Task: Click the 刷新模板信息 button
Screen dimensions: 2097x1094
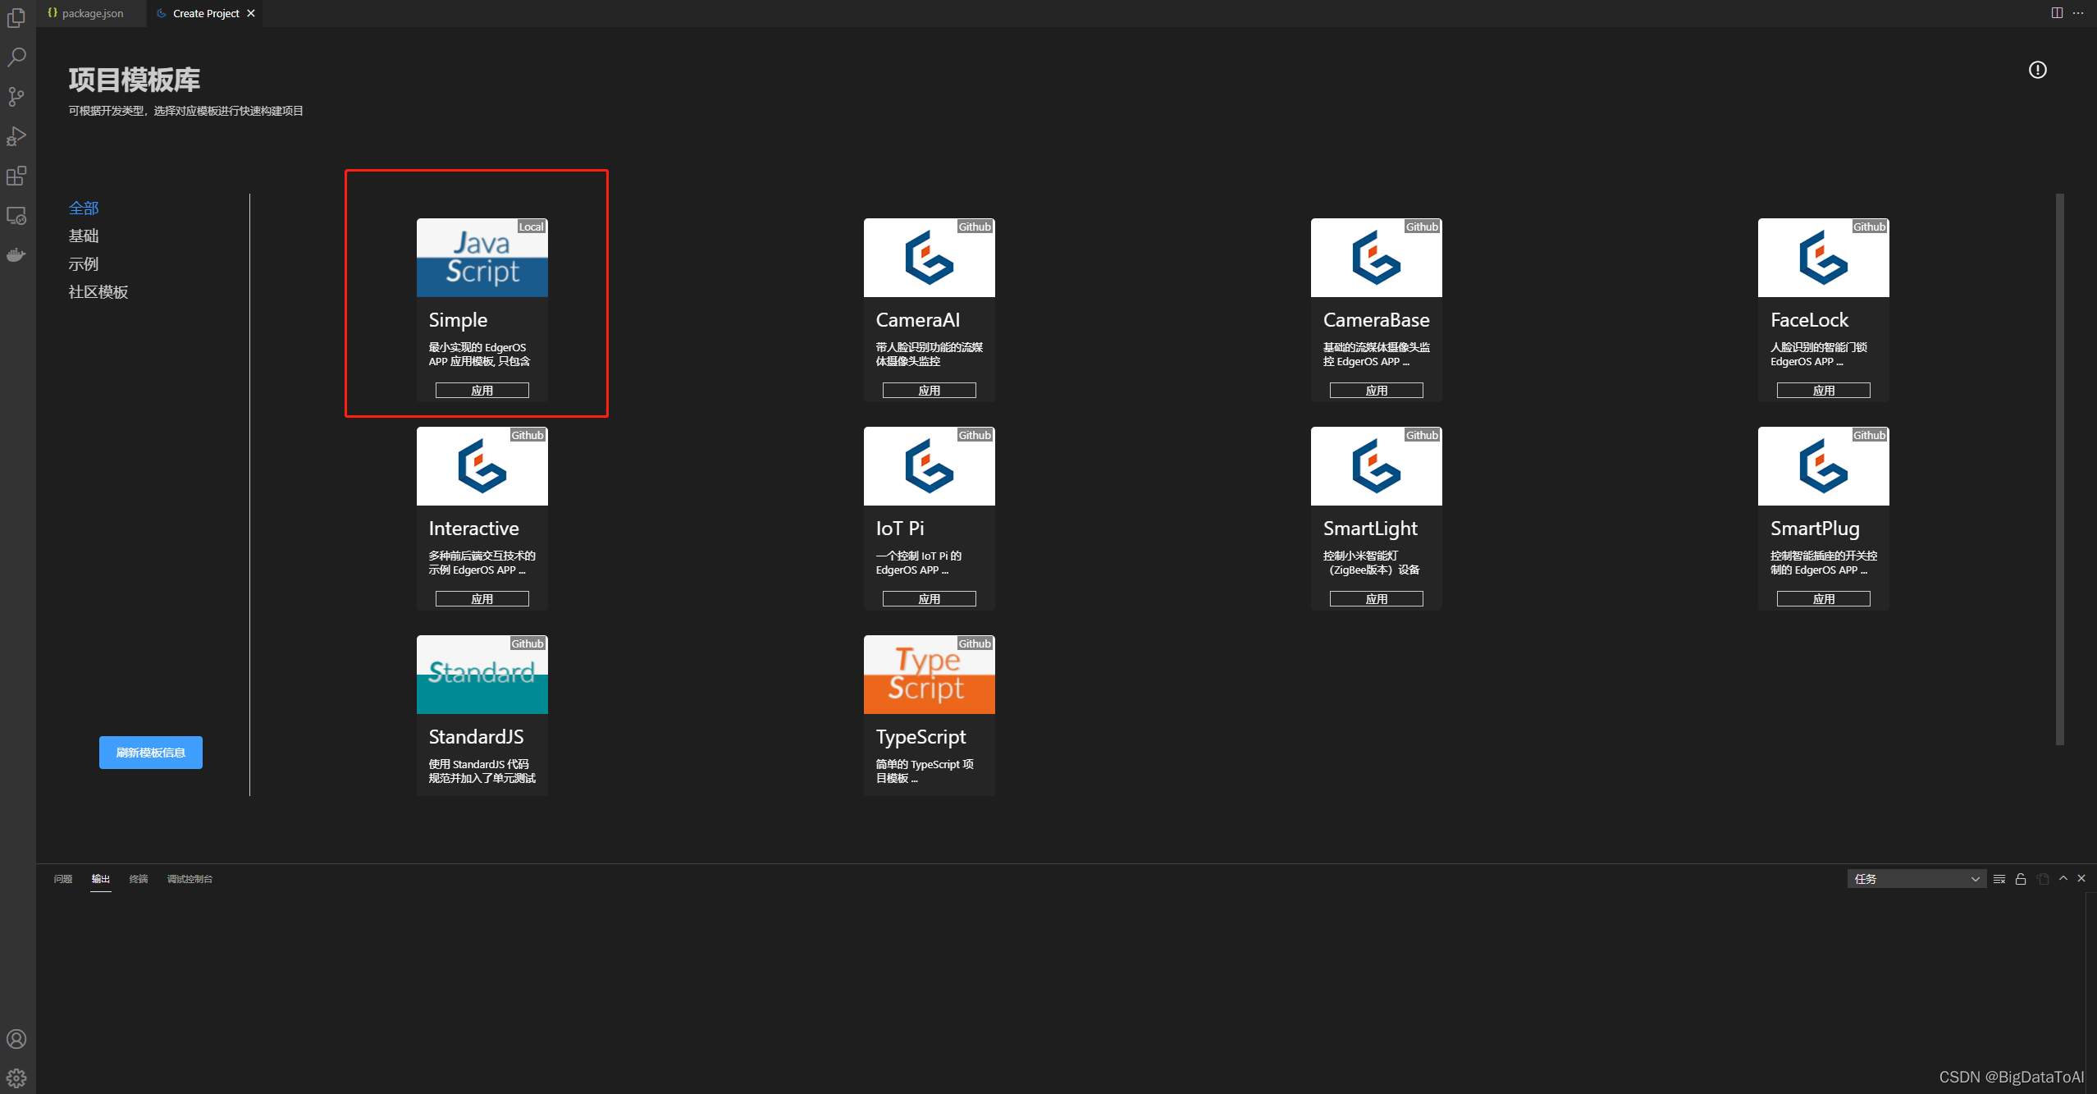Action: 151,753
